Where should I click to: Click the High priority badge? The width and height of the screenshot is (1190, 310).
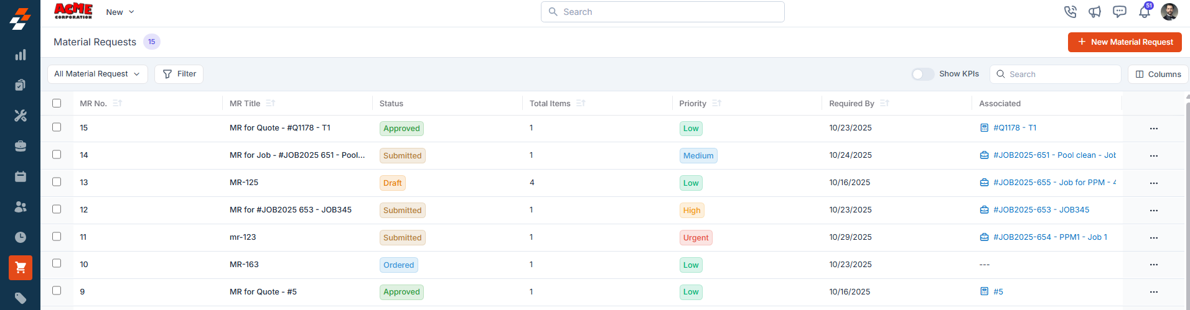691,211
